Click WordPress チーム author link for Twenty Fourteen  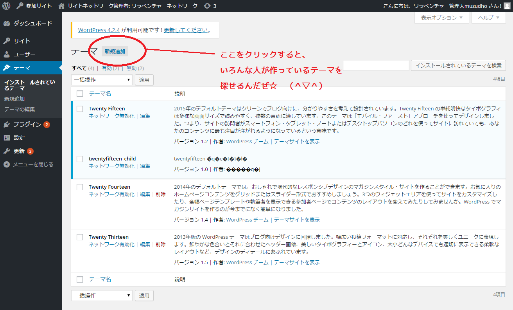pos(248,220)
